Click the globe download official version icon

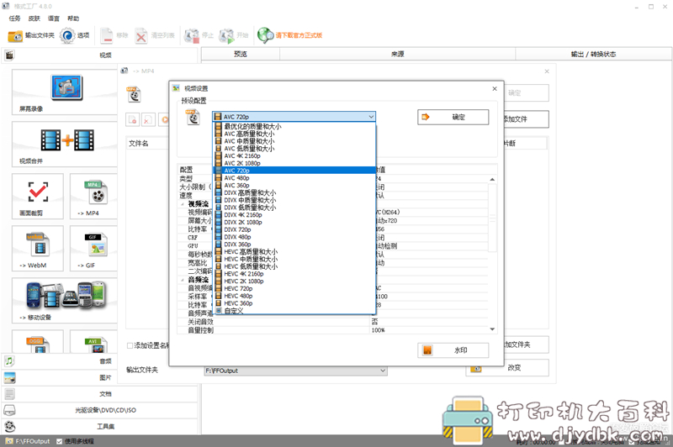pyautogui.click(x=265, y=35)
